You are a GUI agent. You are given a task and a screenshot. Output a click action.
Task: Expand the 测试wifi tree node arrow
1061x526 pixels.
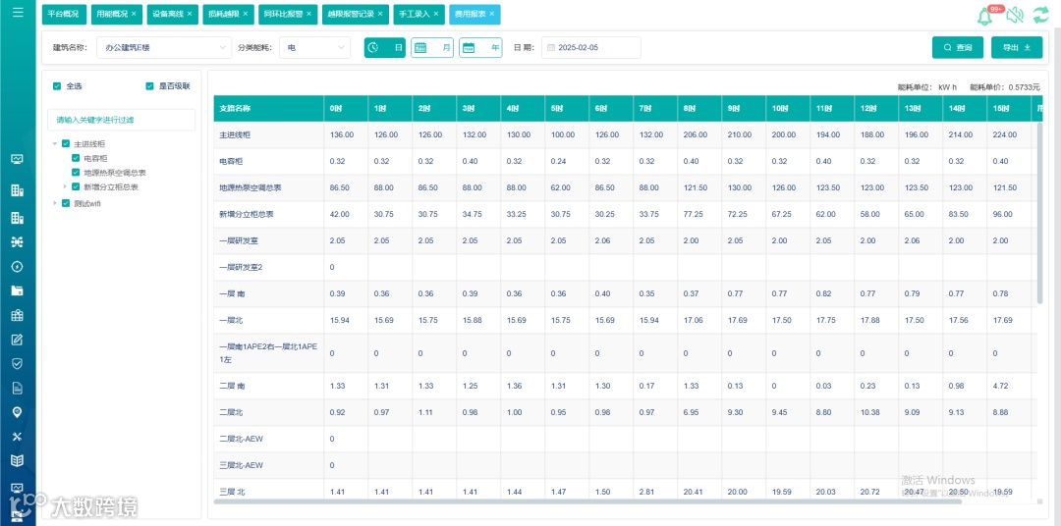[55, 203]
